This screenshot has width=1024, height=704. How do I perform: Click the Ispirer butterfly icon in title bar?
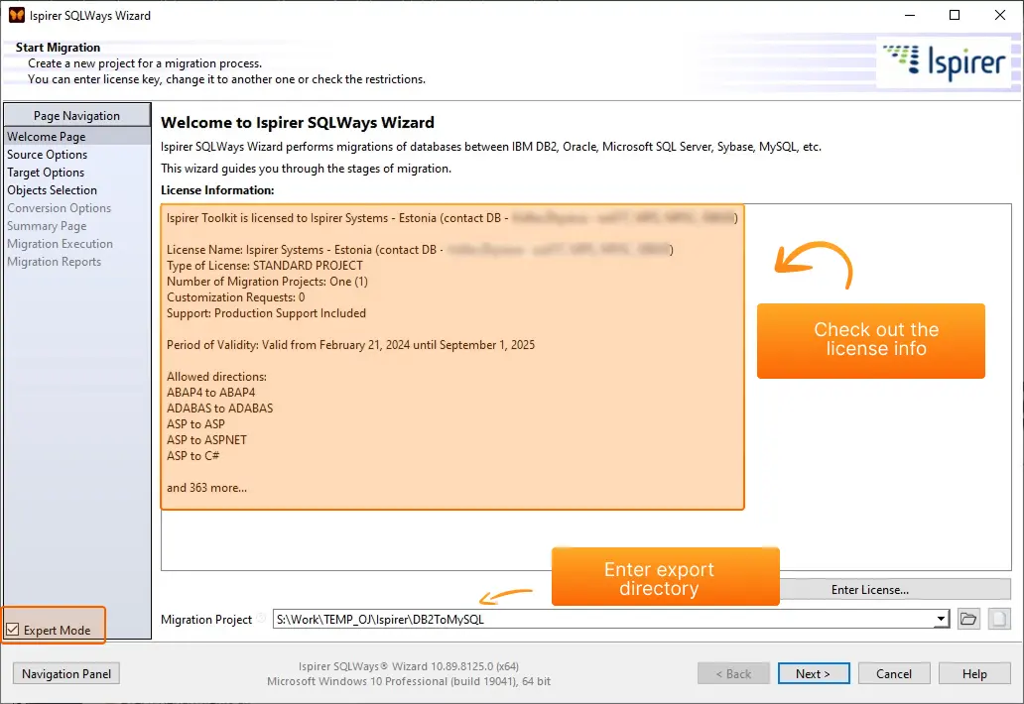tap(16, 15)
